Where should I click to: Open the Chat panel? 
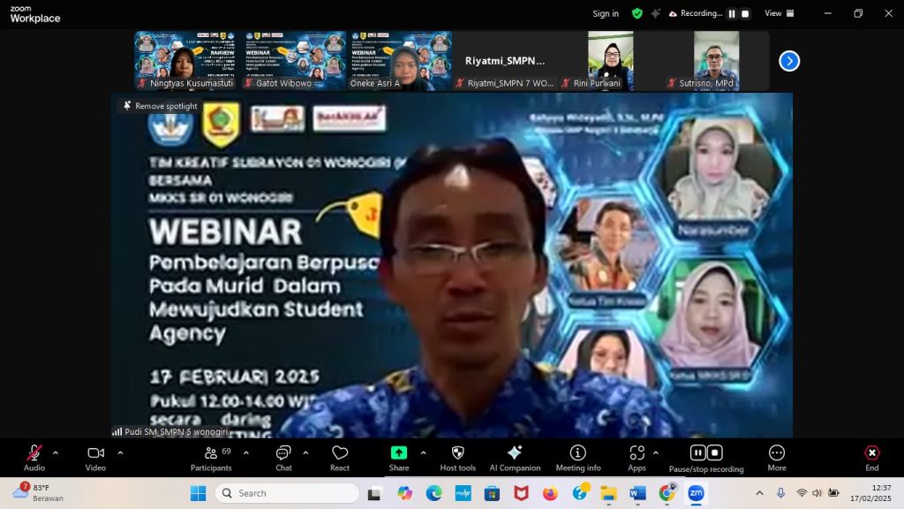pyautogui.click(x=283, y=457)
